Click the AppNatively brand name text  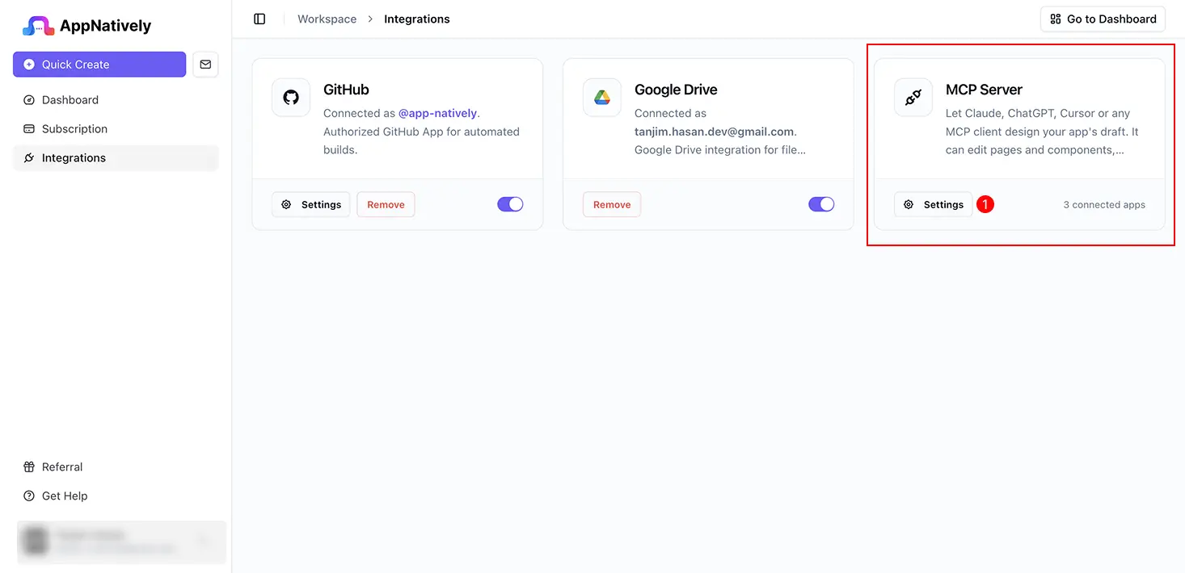pyautogui.click(x=105, y=26)
